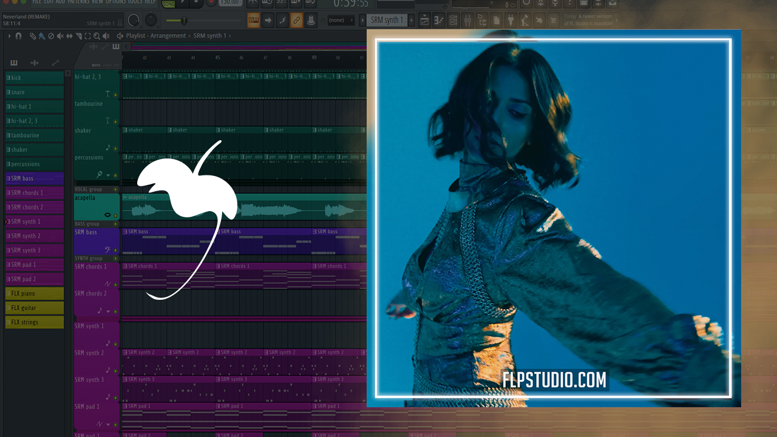This screenshot has height=437, width=777.
Task: Toggle the orange link controllers button
Action: (296, 20)
